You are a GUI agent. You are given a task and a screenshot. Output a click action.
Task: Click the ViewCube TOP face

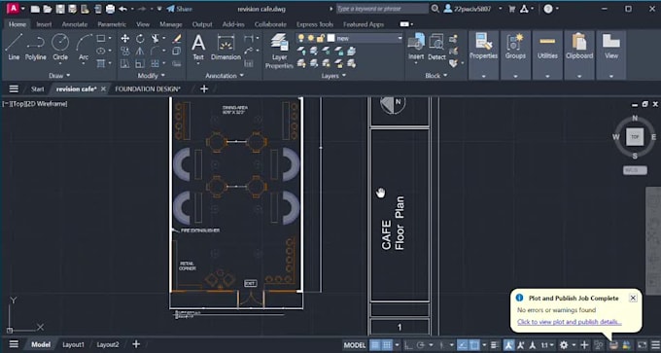point(635,137)
